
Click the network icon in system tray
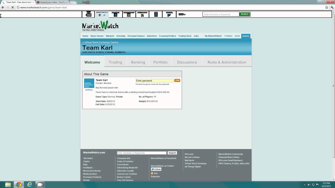313,185
